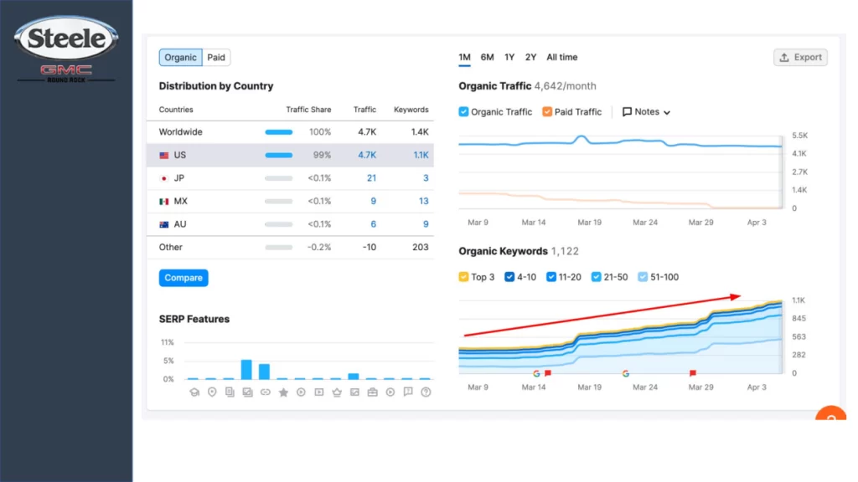Click the question mark SERP feature icon
The height and width of the screenshot is (482, 858).
426,392
